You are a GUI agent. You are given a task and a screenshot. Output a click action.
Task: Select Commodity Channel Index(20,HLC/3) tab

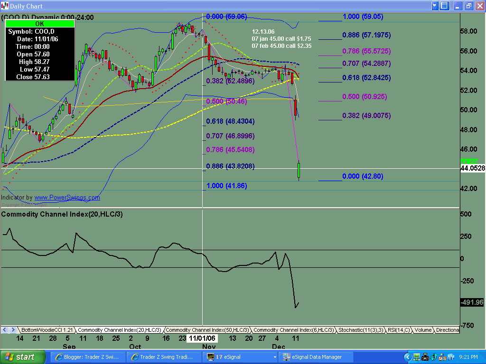(x=119, y=330)
